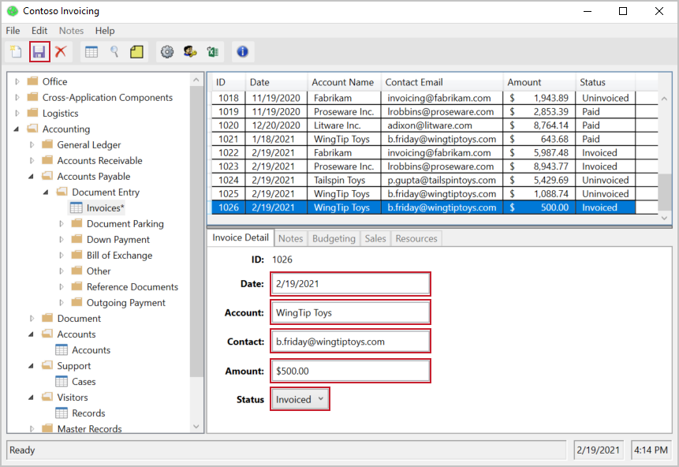The width and height of the screenshot is (679, 467).
Task: Select the Notes tab beside Invoice Detail
Action: point(290,239)
